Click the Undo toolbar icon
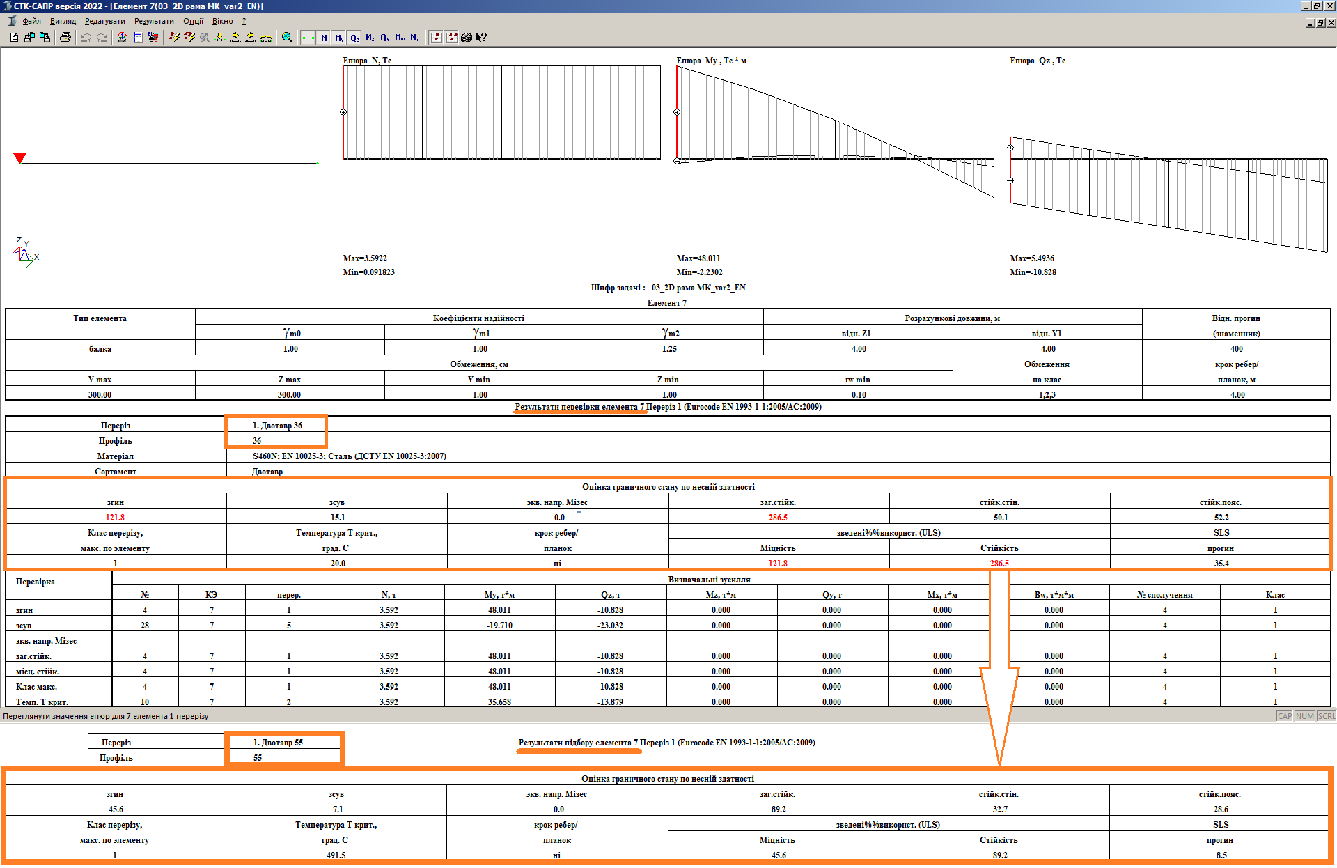The height and width of the screenshot is (868, 1337). coord(86,38)
